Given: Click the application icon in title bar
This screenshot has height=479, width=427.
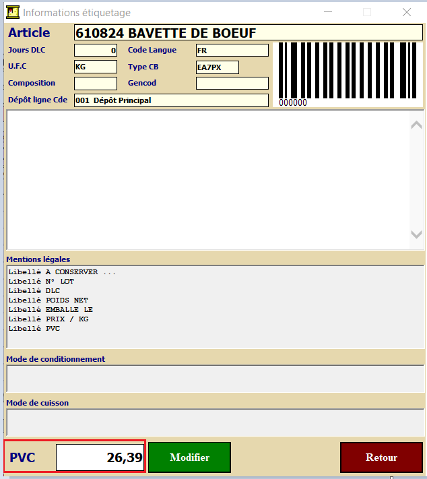Looking at the screenshot, I should pyautogui.click(x=12, y=12).
